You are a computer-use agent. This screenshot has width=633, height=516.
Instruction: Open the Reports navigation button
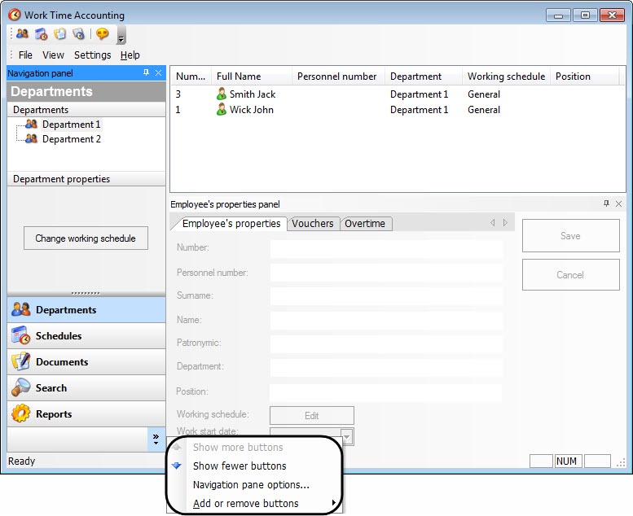[86, 414]
